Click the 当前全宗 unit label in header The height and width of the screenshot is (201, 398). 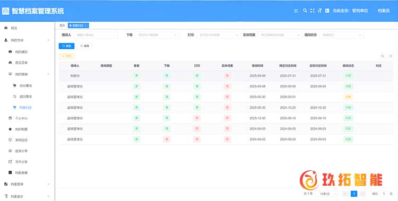pos(350,11)
